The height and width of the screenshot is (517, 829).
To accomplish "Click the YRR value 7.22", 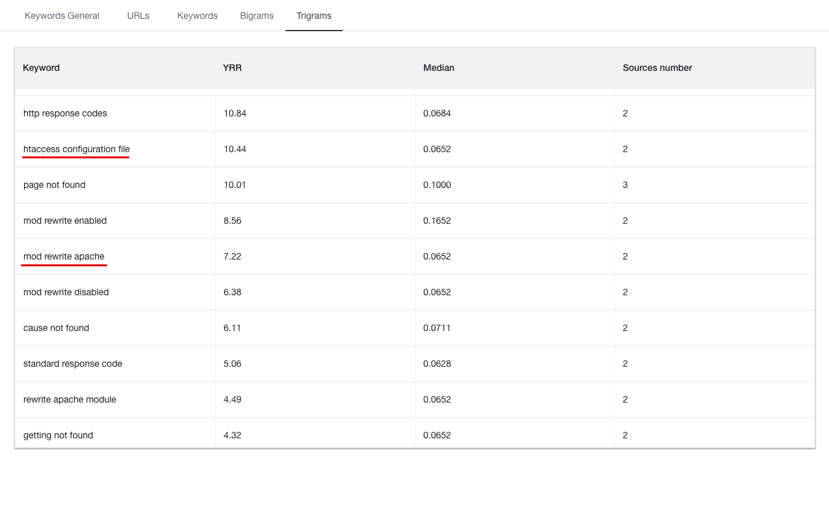I will 233,256.
